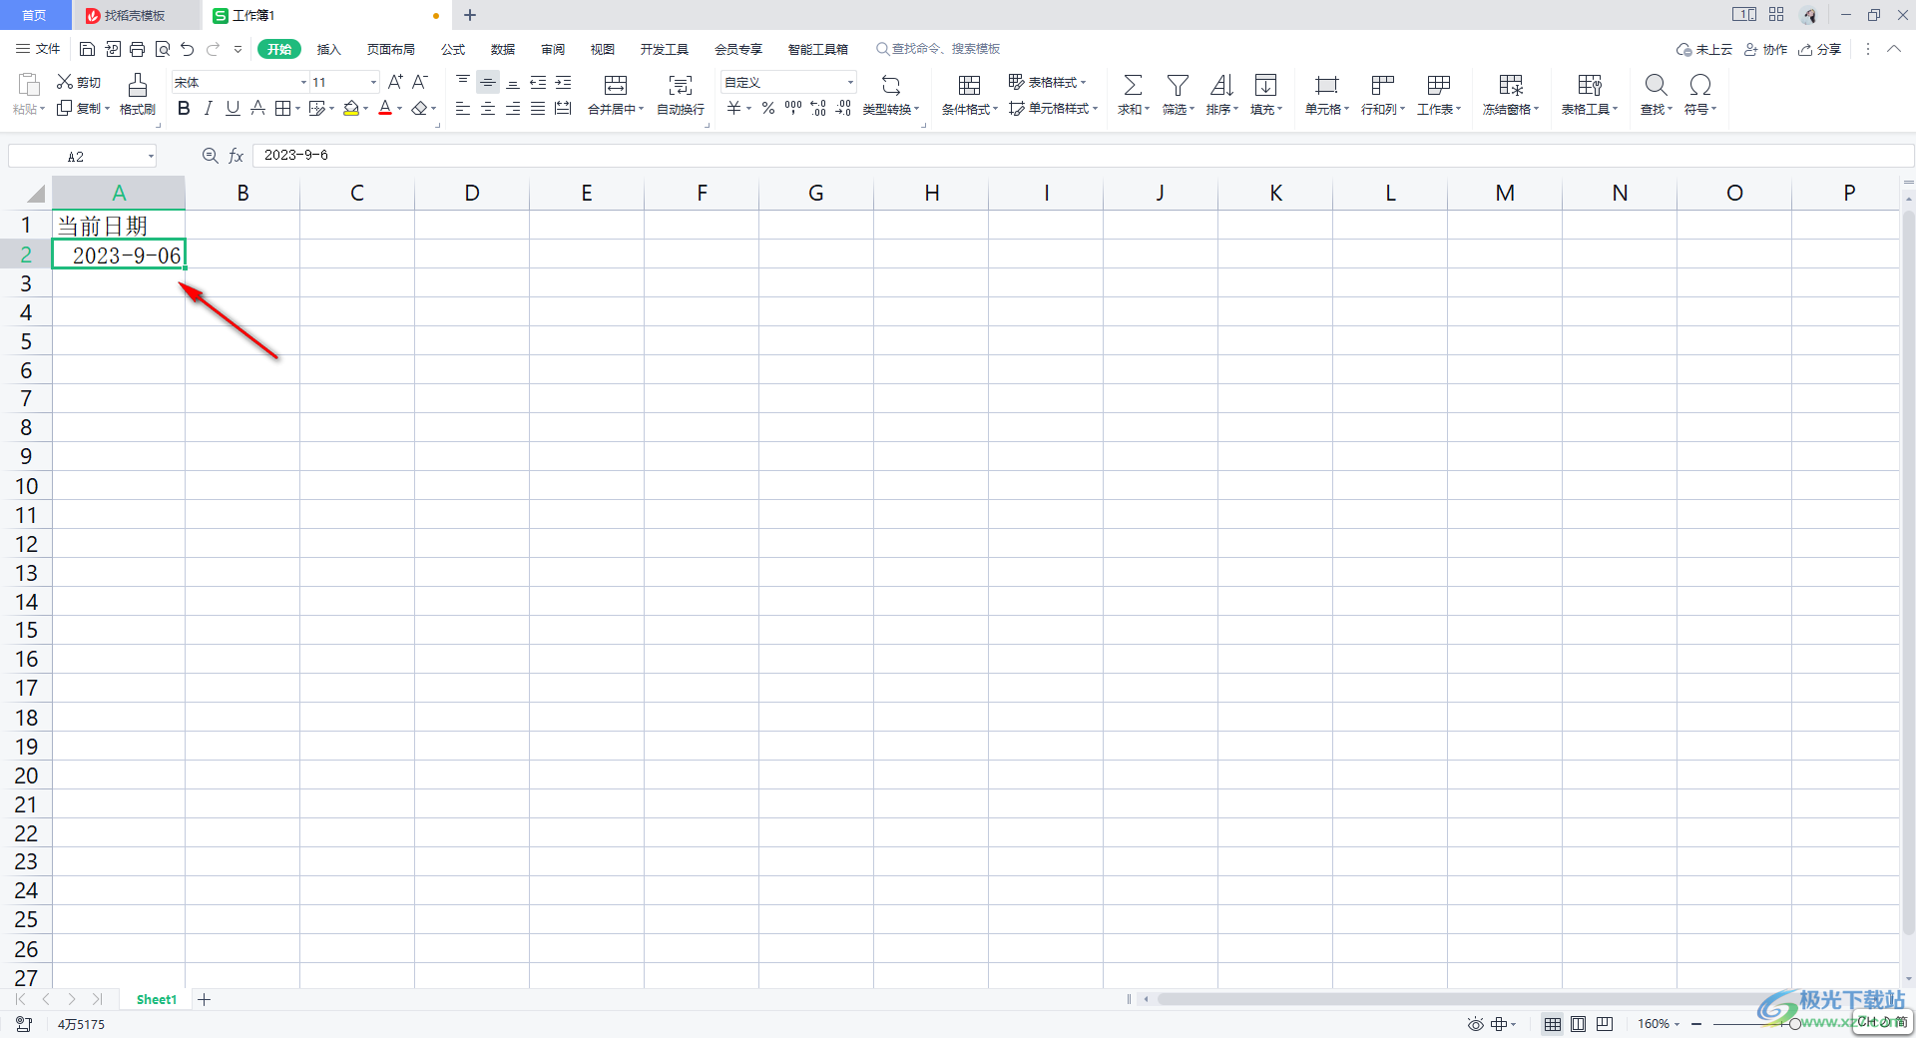Screen dimensions: 1916x1038
Task: Open the 数据 (Data) tab
Action: (503, 49)
